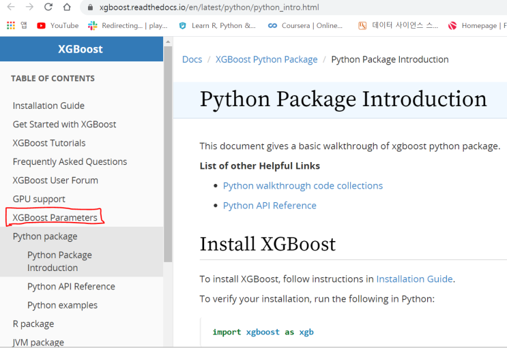507x348 pixels.
Task: Click XGBoost Python Package breadcrumb
Action: click(x=266, y=59)
